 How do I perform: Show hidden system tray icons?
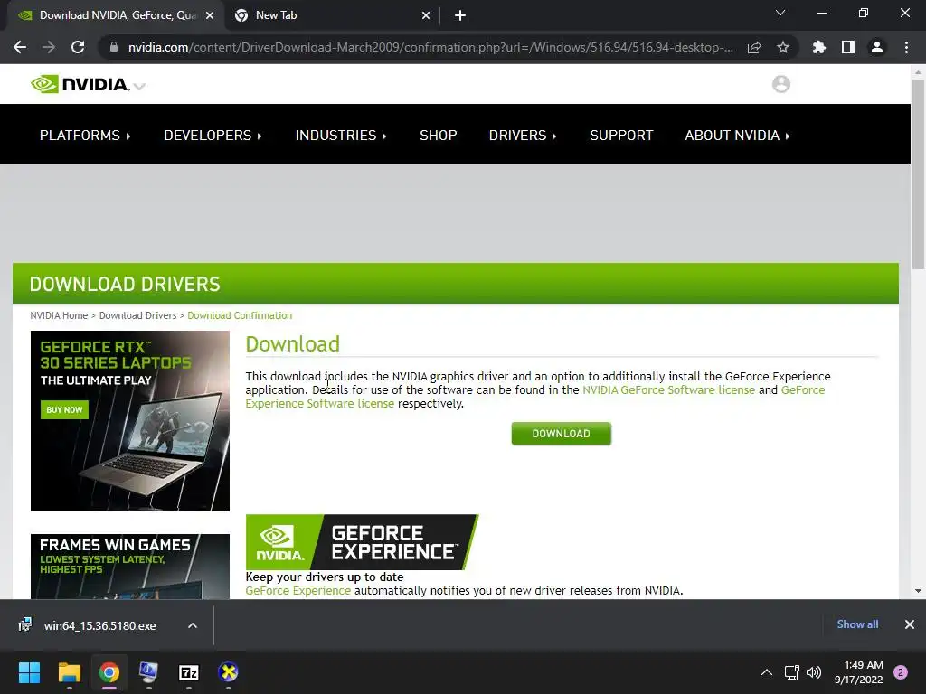[x=767, y=672]
